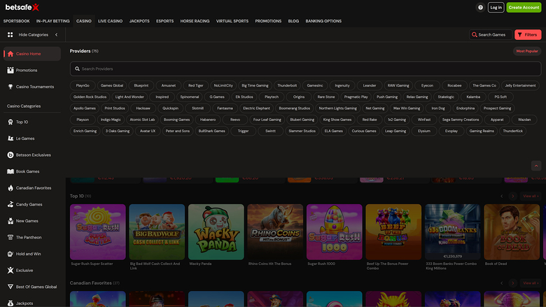Image resolution: width=546 pixels, height=307 pixels.
Task: Select the NoLimitCity provider chip
Action: tap(223, 85)
